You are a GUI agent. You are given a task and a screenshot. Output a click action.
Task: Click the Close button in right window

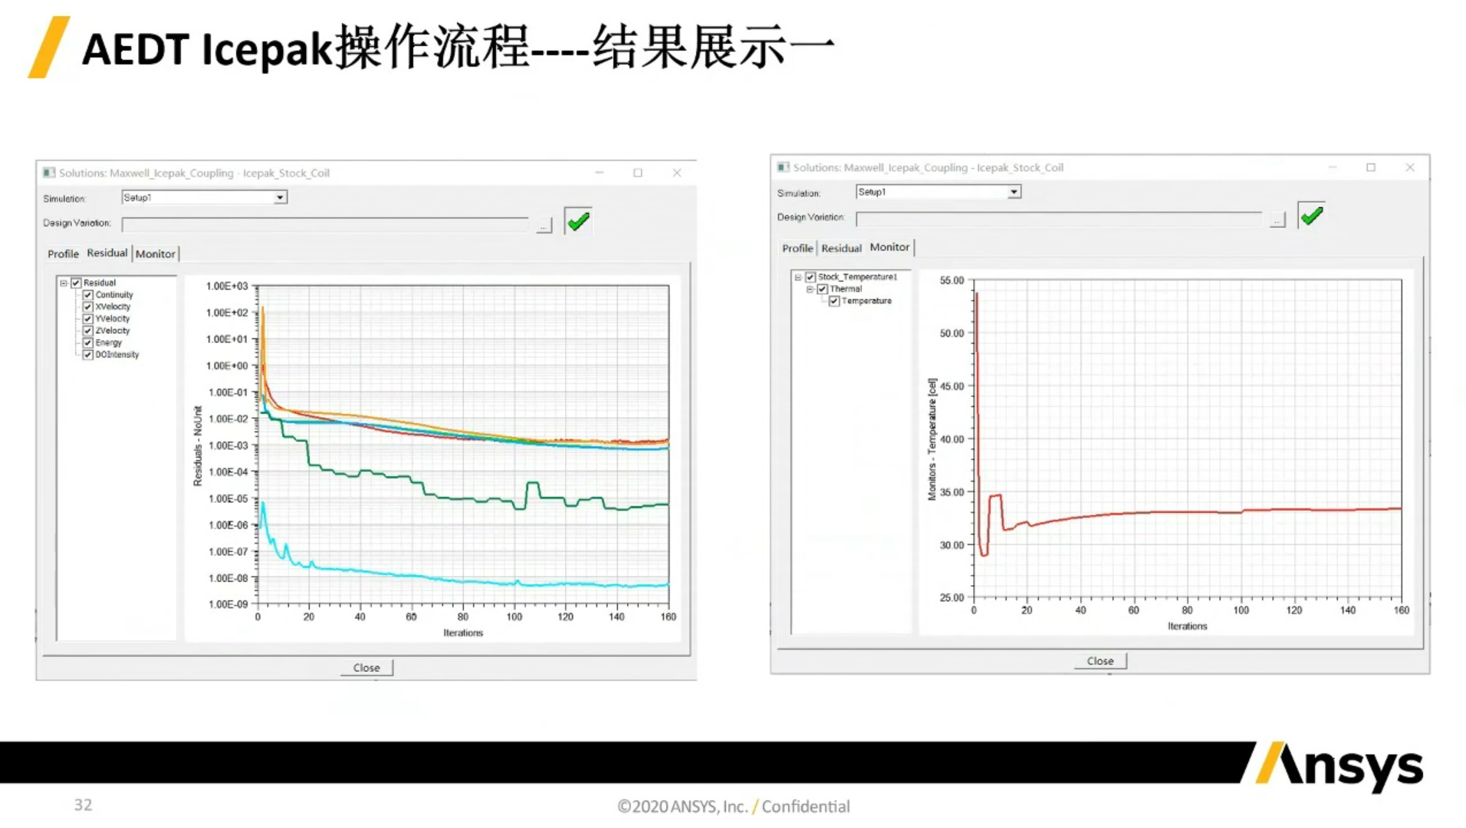click(1100, 661)
